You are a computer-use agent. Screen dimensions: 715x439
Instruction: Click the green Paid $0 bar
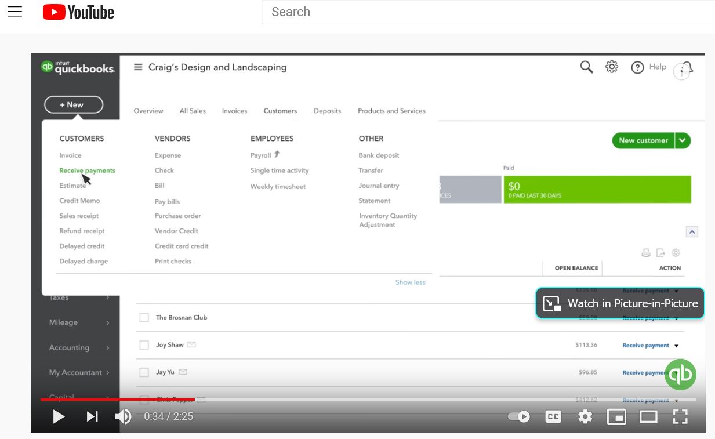click(x=597, y=189)
